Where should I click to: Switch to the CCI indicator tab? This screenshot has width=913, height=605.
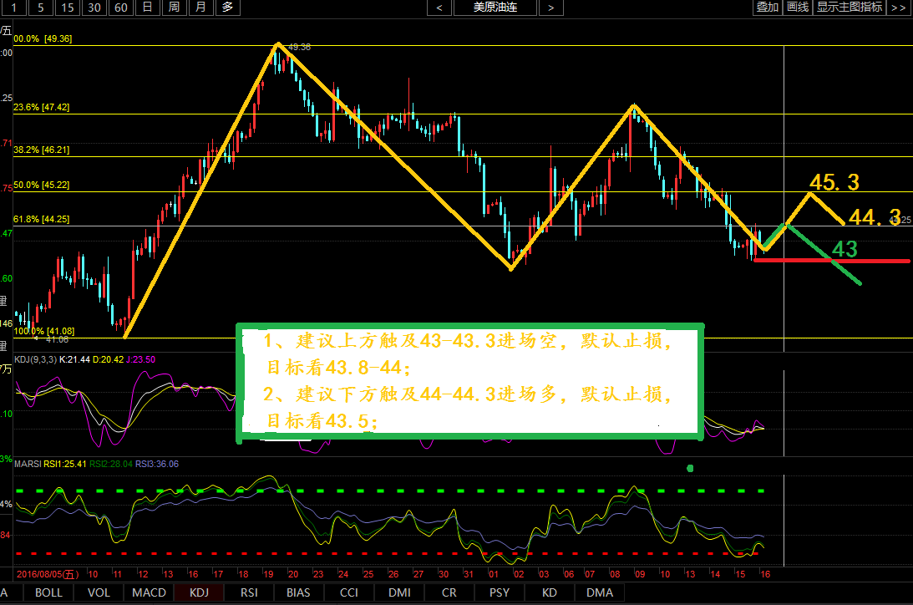point(349,592)
